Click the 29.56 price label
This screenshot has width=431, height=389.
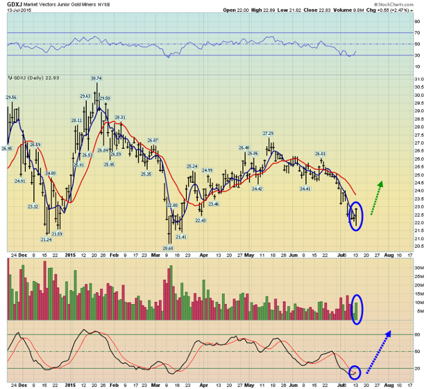(x=11, y=97)
